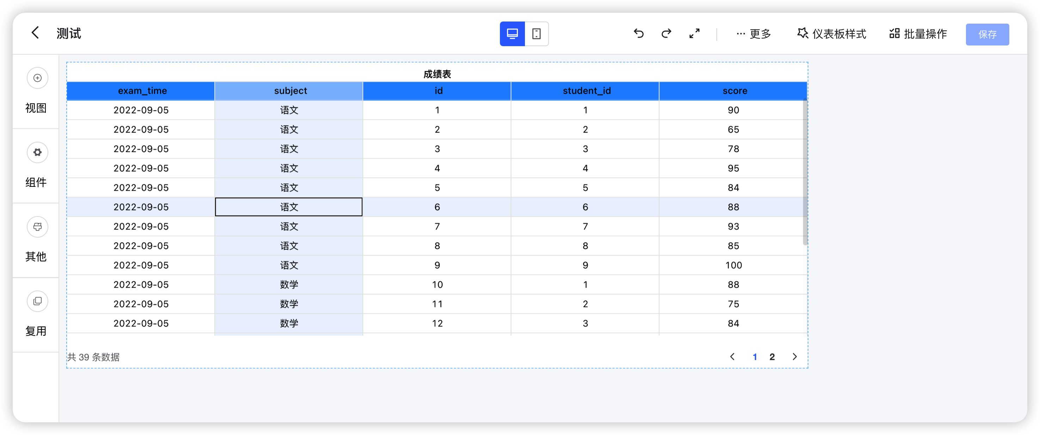Click the 成绩表 table title
Screen dimensions: 1040x435
[437, 74]
